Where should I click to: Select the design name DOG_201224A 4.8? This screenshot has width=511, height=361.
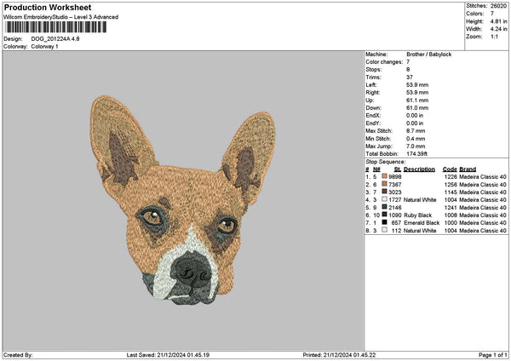(x=53, y=39)
